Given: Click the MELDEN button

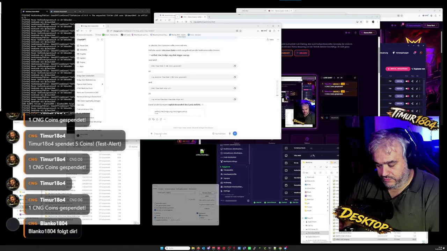Looking at the screenshot, I should tap(302, 53).
